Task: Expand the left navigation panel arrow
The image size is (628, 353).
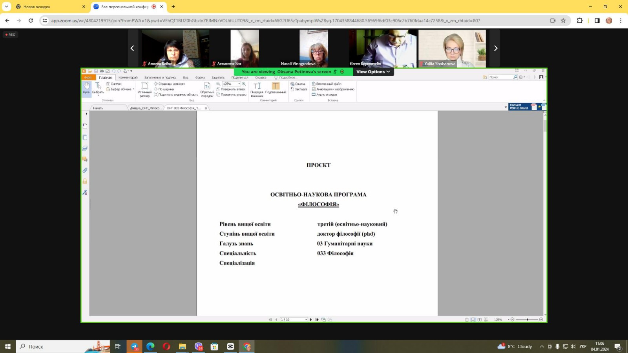Action: click(x=86, y=114)
